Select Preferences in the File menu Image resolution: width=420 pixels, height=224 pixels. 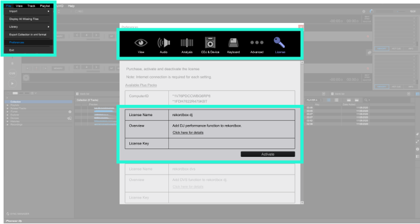point(28,42)
